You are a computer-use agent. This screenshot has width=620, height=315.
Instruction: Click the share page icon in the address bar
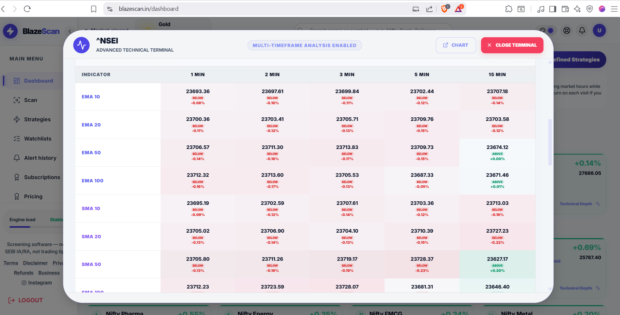pos(429,9)
